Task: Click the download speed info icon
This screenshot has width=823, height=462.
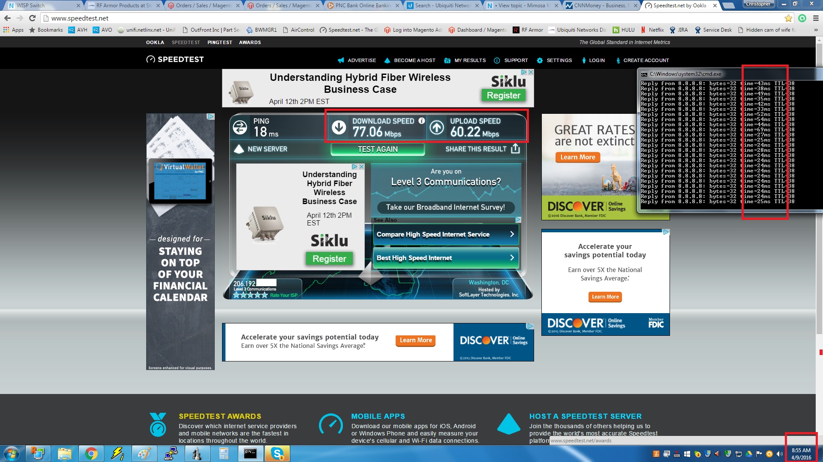Action: click(x=421, y=121)
